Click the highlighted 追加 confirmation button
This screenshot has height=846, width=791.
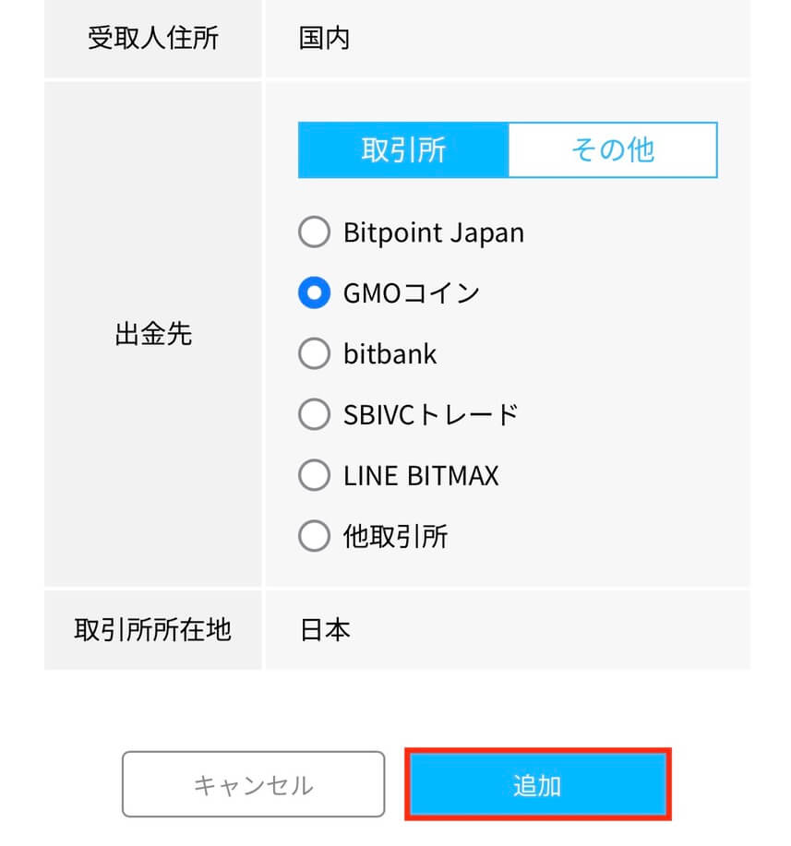[x=539, y=784]
